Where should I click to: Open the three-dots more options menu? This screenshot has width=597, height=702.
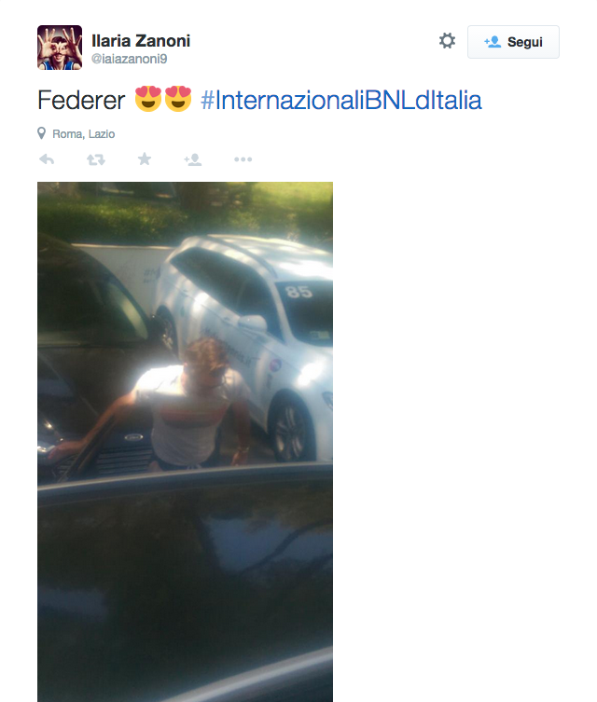pyautogui.click(x=243, y=159)
